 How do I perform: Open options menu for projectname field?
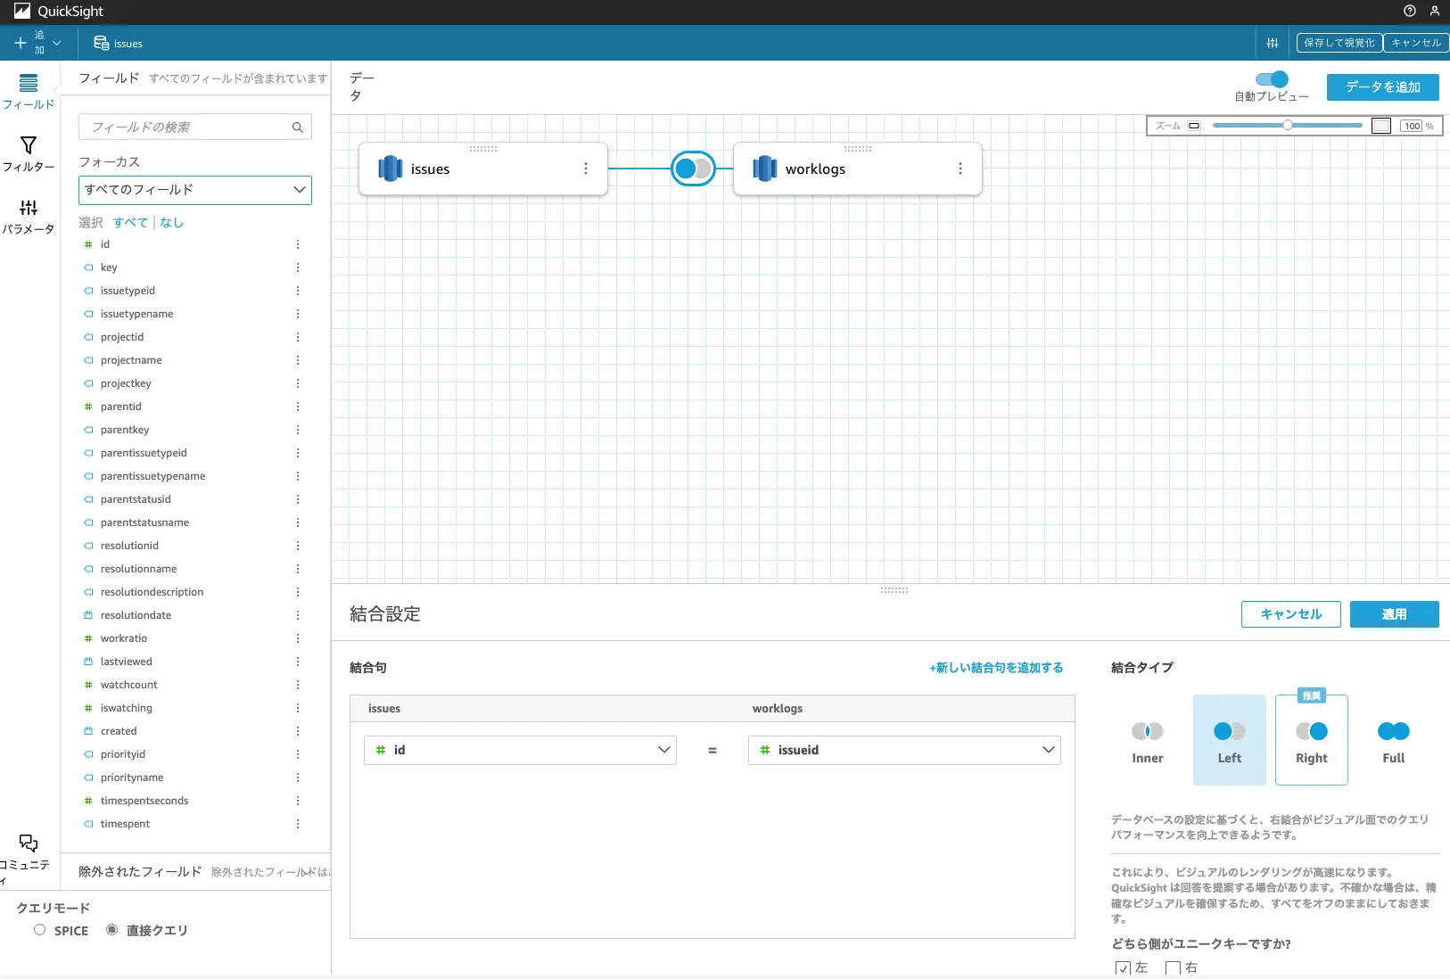click(298, 360)
